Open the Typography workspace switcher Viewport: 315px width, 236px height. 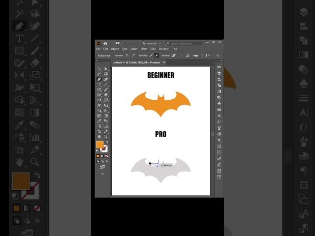click(152, 43)
